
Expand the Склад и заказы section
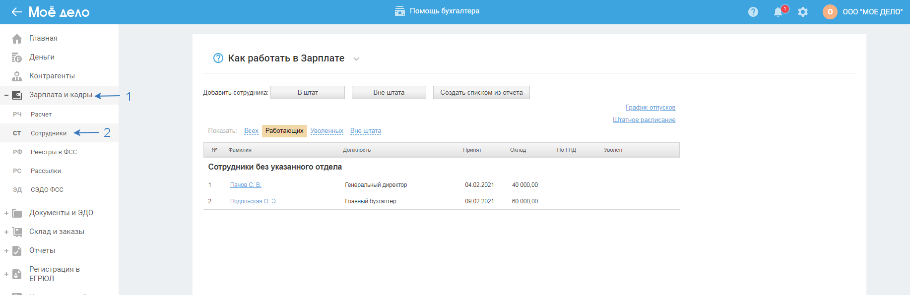[x=6, y=232]
